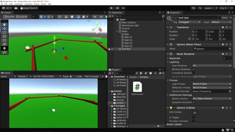Open the Light Probes dropdown
The width and height of the screenshot is (235, 132).
point(212,84)
